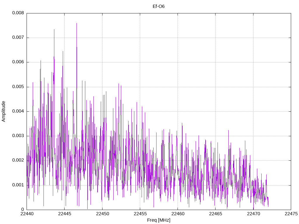Click the 22455 x-axis tick label

(x=140, y=214)
